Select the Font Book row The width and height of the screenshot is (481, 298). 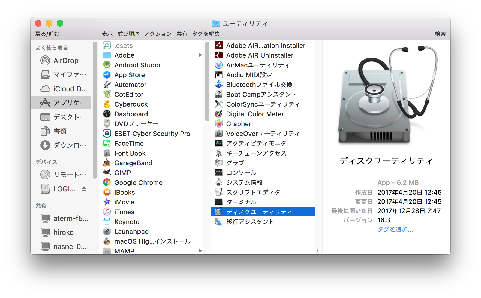(152, 153)
